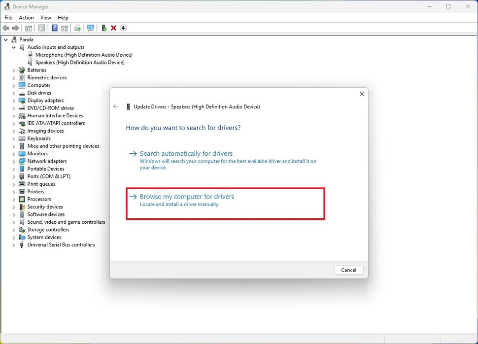Open the Action menu
The height and width of the screenshot is (344, 478).
pyautogui.click(x=26, y=17)
